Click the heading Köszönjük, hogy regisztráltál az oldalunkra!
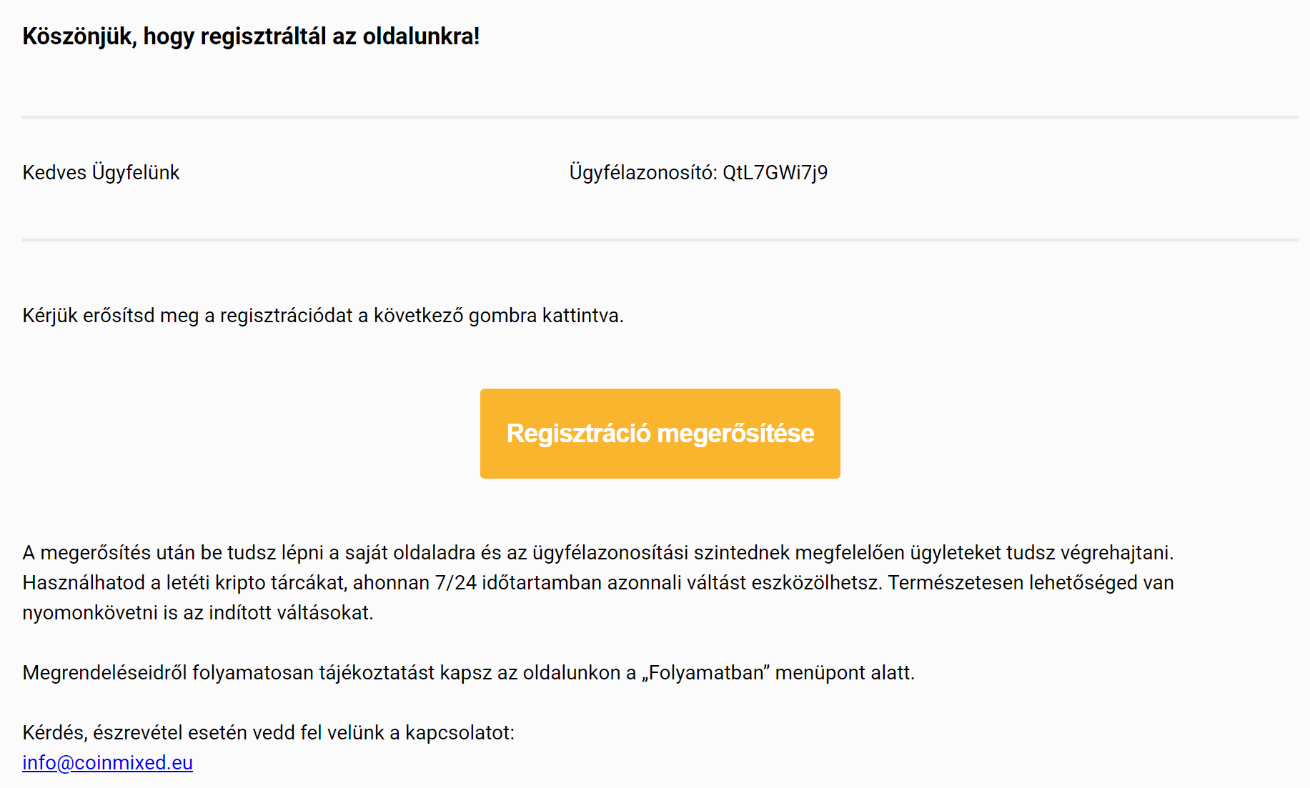Screen dimensions: 1310x788 tap(251, 36)
